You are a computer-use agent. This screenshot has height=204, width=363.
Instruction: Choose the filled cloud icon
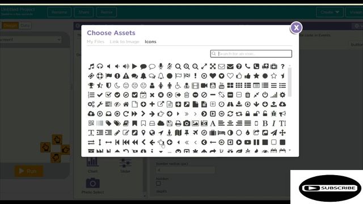[x=161, y=124]
